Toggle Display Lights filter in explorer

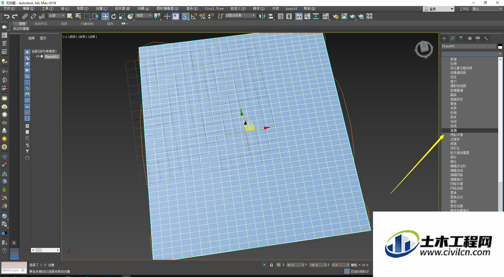(27, 64)
